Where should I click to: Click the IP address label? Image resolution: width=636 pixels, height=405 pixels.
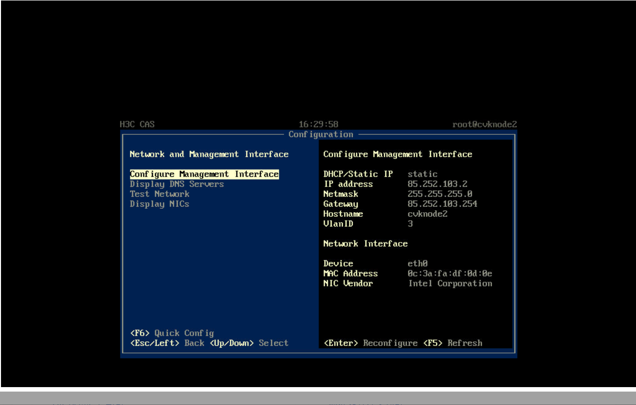pos(348,184)
